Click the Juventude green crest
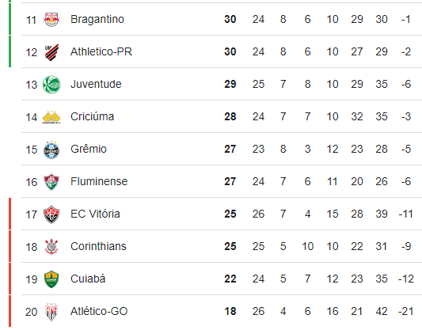 (51, 85)
